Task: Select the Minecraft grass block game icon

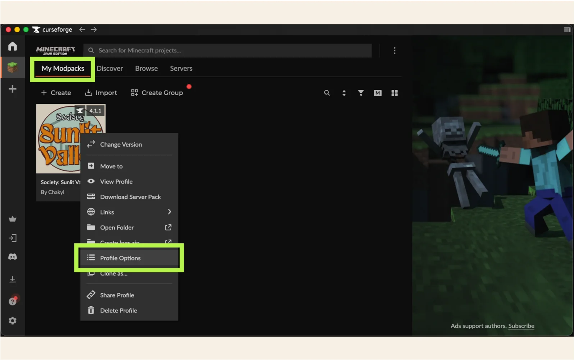Action: tap(13, 67)
